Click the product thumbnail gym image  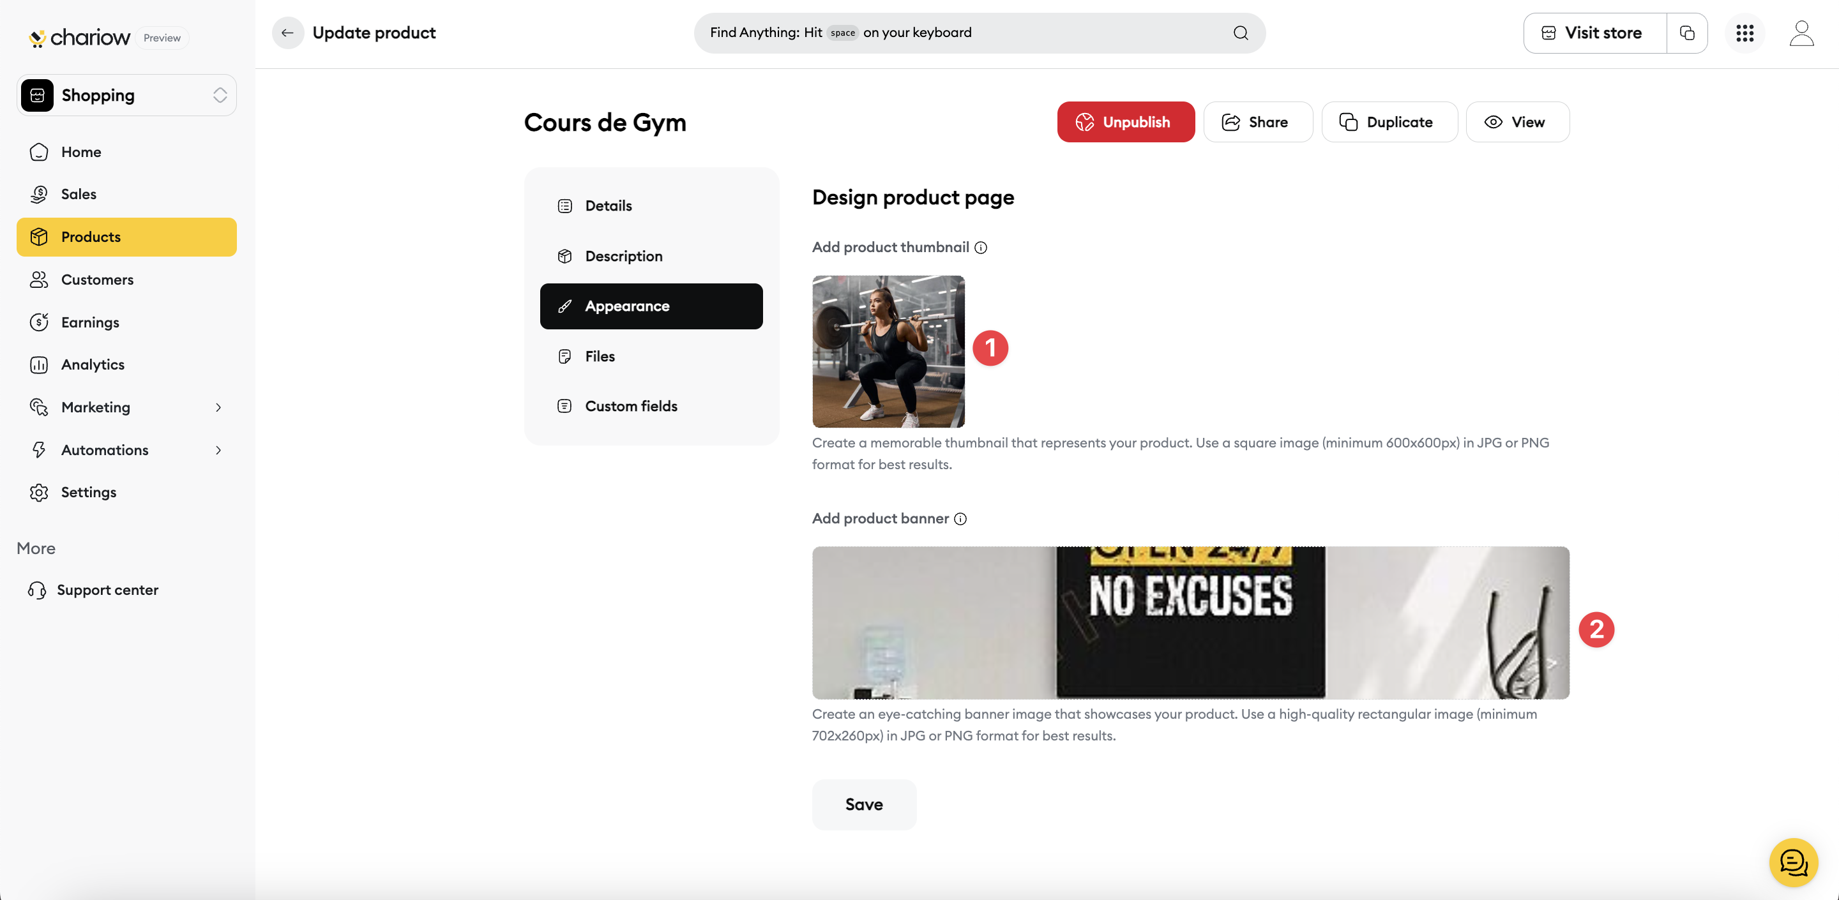click(888, 352)
